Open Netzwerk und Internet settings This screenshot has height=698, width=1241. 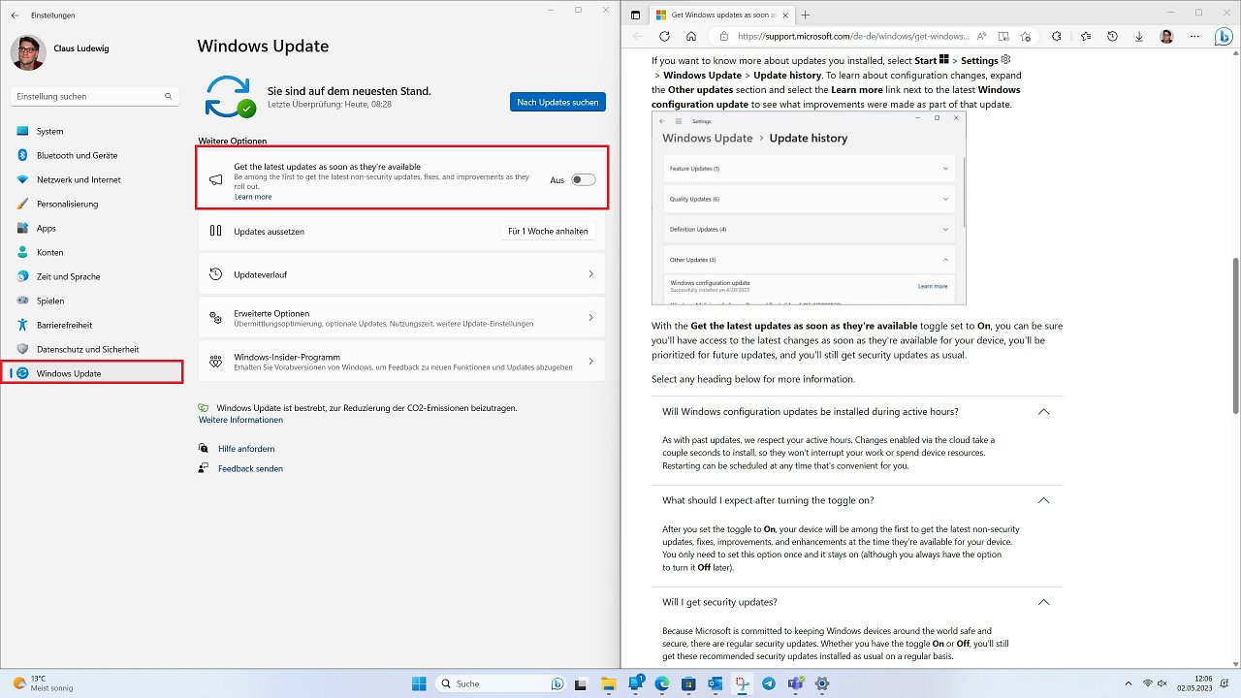tap(92, 179)
